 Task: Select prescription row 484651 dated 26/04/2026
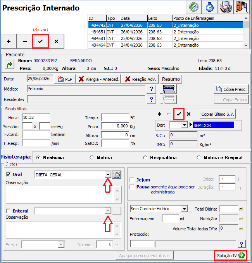(166, 32)
